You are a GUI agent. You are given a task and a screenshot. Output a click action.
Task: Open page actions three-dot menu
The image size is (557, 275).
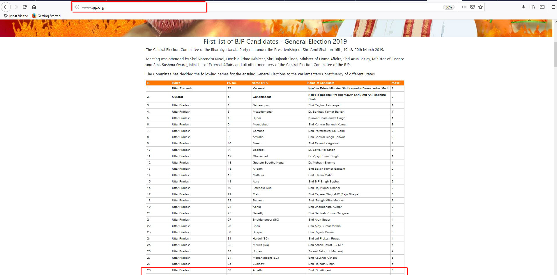(x=464, y=7)
